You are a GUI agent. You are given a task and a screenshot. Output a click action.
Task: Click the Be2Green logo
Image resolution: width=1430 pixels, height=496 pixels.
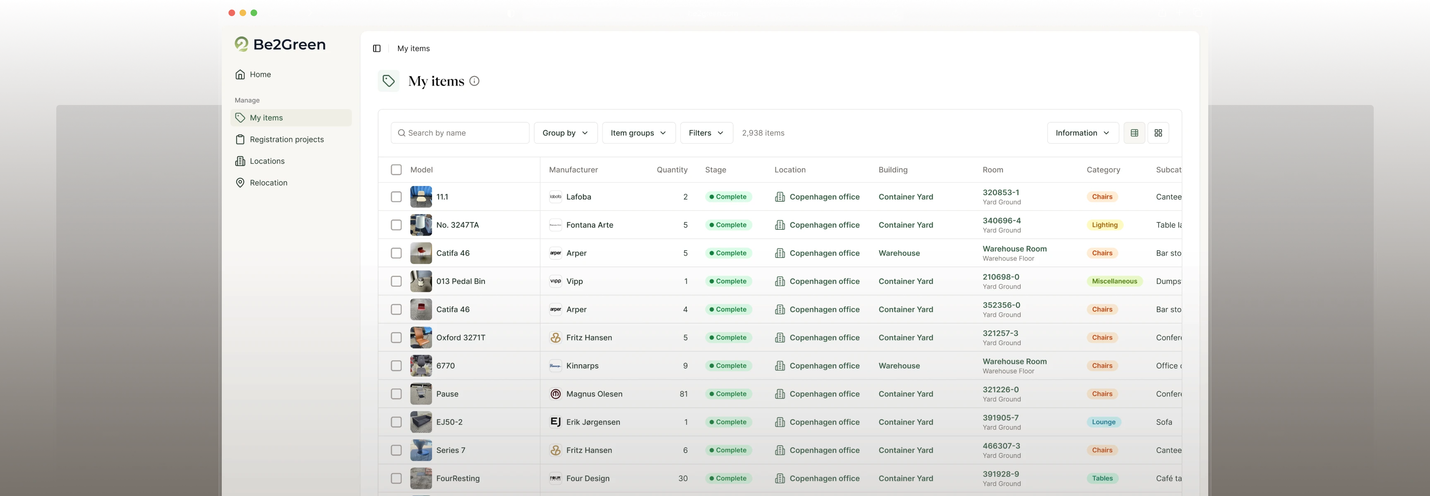coord(281,44)
